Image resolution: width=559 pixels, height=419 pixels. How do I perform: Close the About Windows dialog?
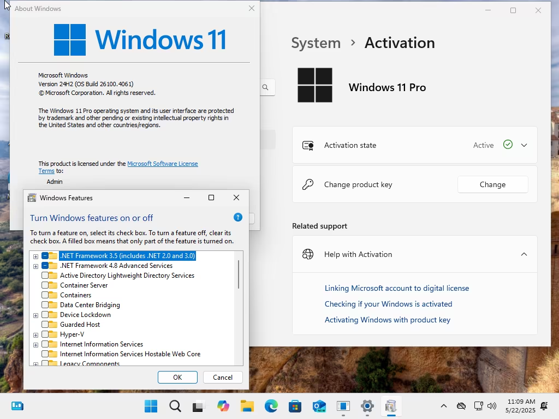coord(251,8)
